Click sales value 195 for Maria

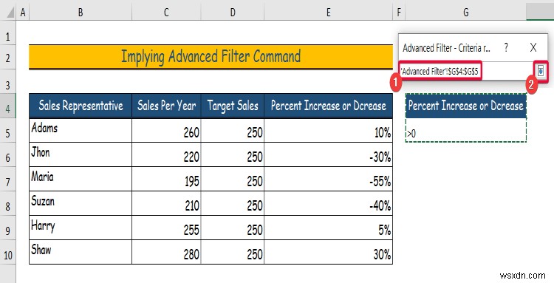(166, 179)
